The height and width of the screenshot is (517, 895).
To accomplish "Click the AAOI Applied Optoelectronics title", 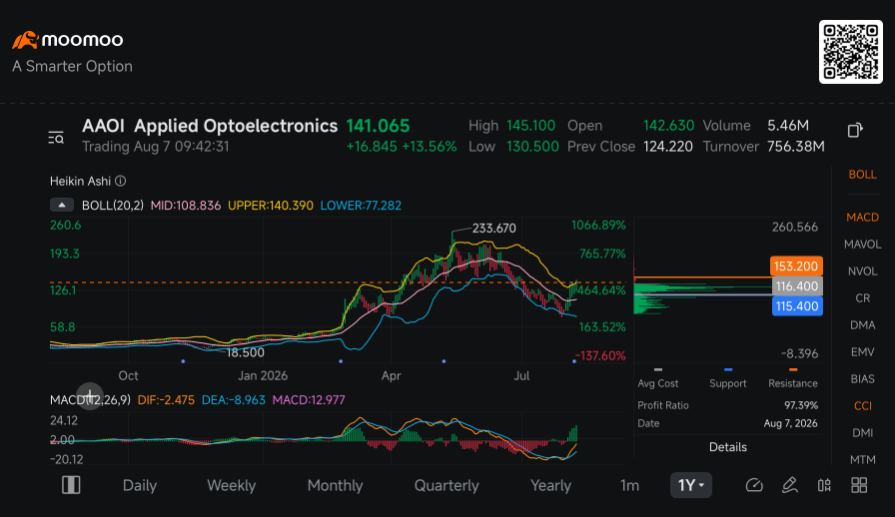I will tap(210, 126).
